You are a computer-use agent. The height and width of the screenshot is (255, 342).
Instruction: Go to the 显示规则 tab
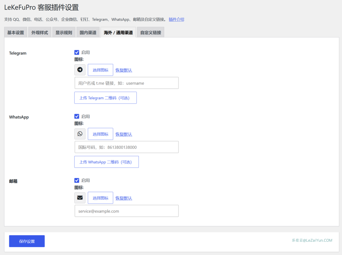[64, 32]
